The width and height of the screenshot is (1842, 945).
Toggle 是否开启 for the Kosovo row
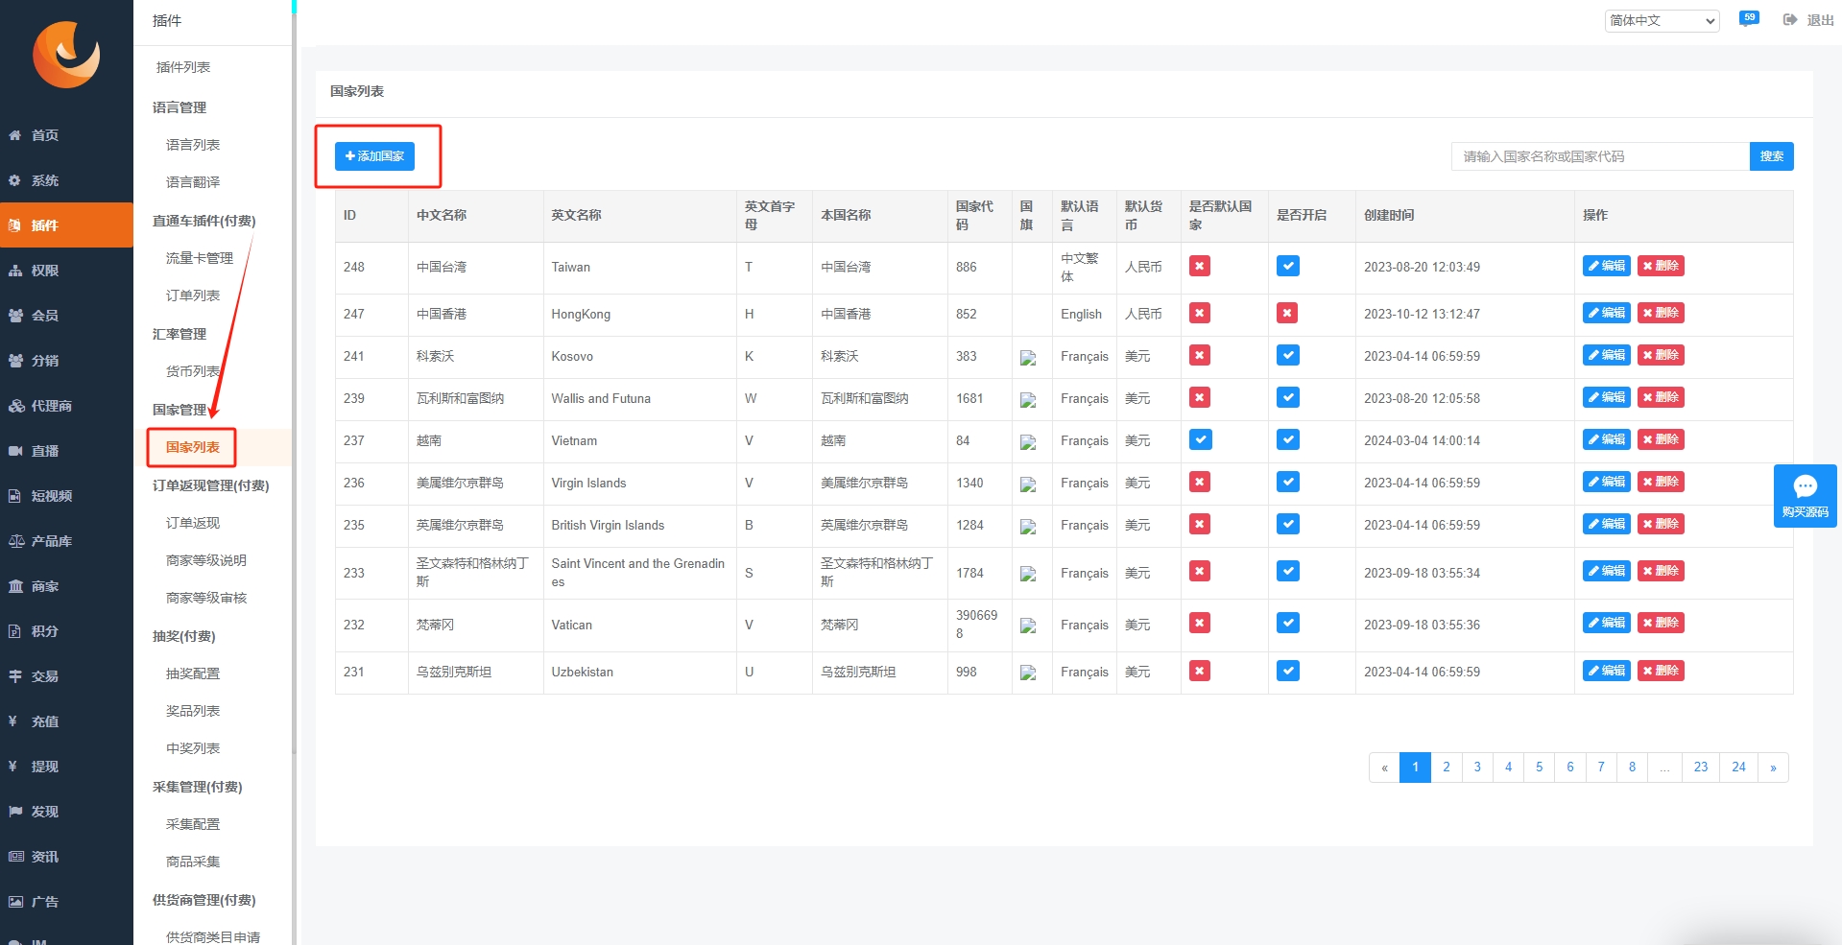click(1287, 355)
